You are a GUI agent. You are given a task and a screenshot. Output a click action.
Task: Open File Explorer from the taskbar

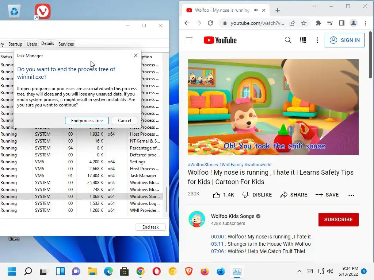pyautogui.click(x=92, y=271)
